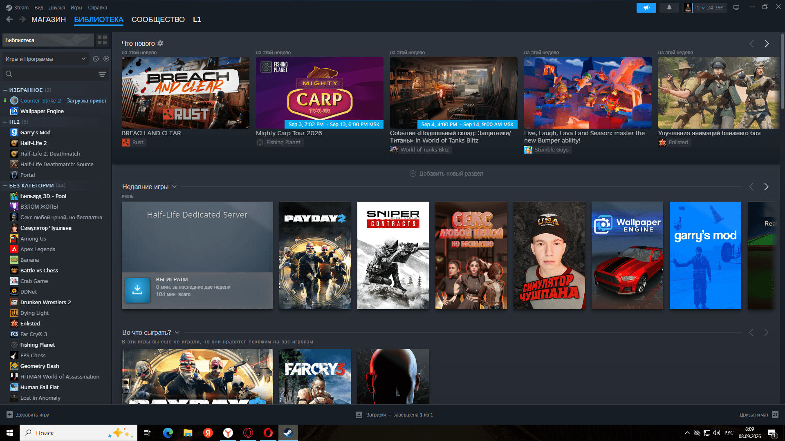Open Opera browser from the taskbar
The width and height of the screenshot is (785, 441).
pos(268,433)
